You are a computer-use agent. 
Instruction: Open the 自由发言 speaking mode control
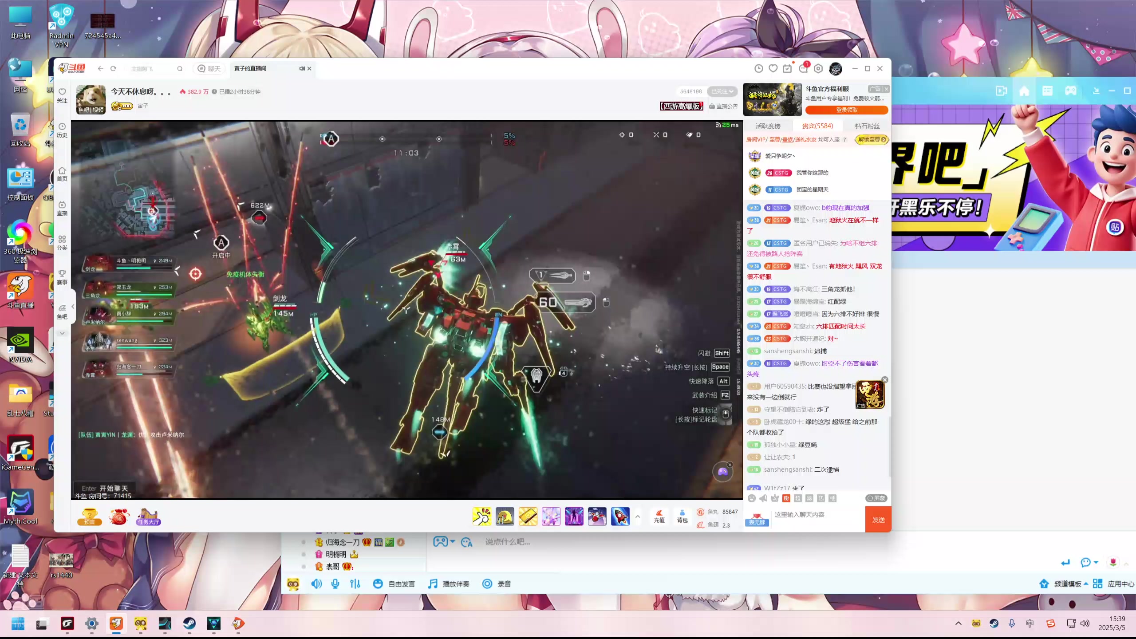coord(394,584)
